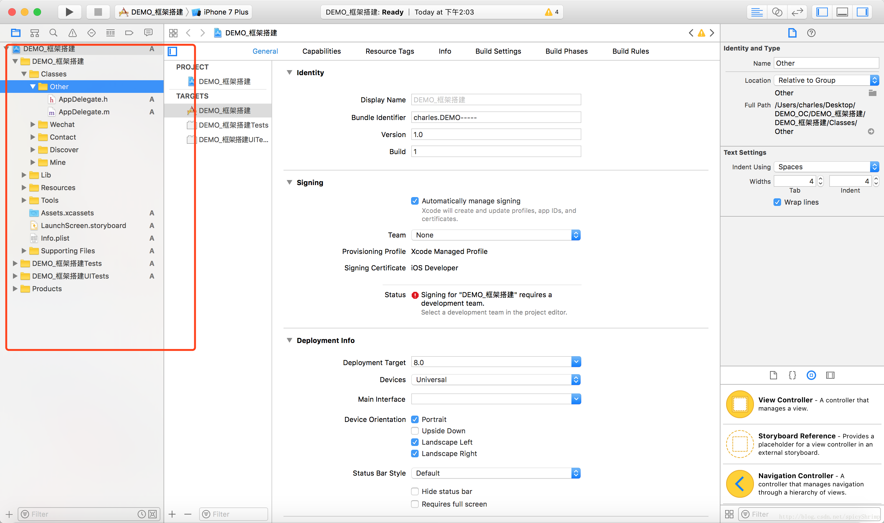
Task: Enable Upside Down orientation
Action: [415, 431]
